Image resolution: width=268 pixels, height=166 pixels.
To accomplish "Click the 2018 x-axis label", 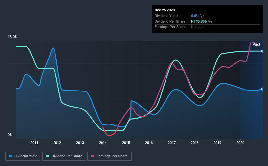I will 195,143.
